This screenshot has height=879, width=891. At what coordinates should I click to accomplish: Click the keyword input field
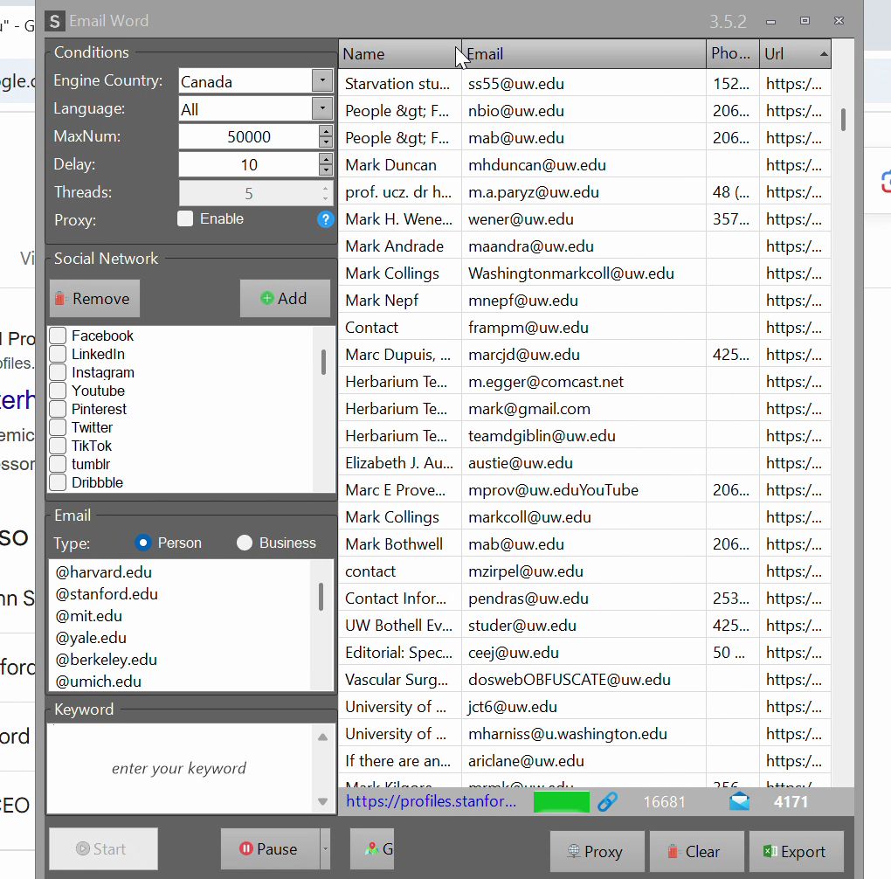point(180,769)
